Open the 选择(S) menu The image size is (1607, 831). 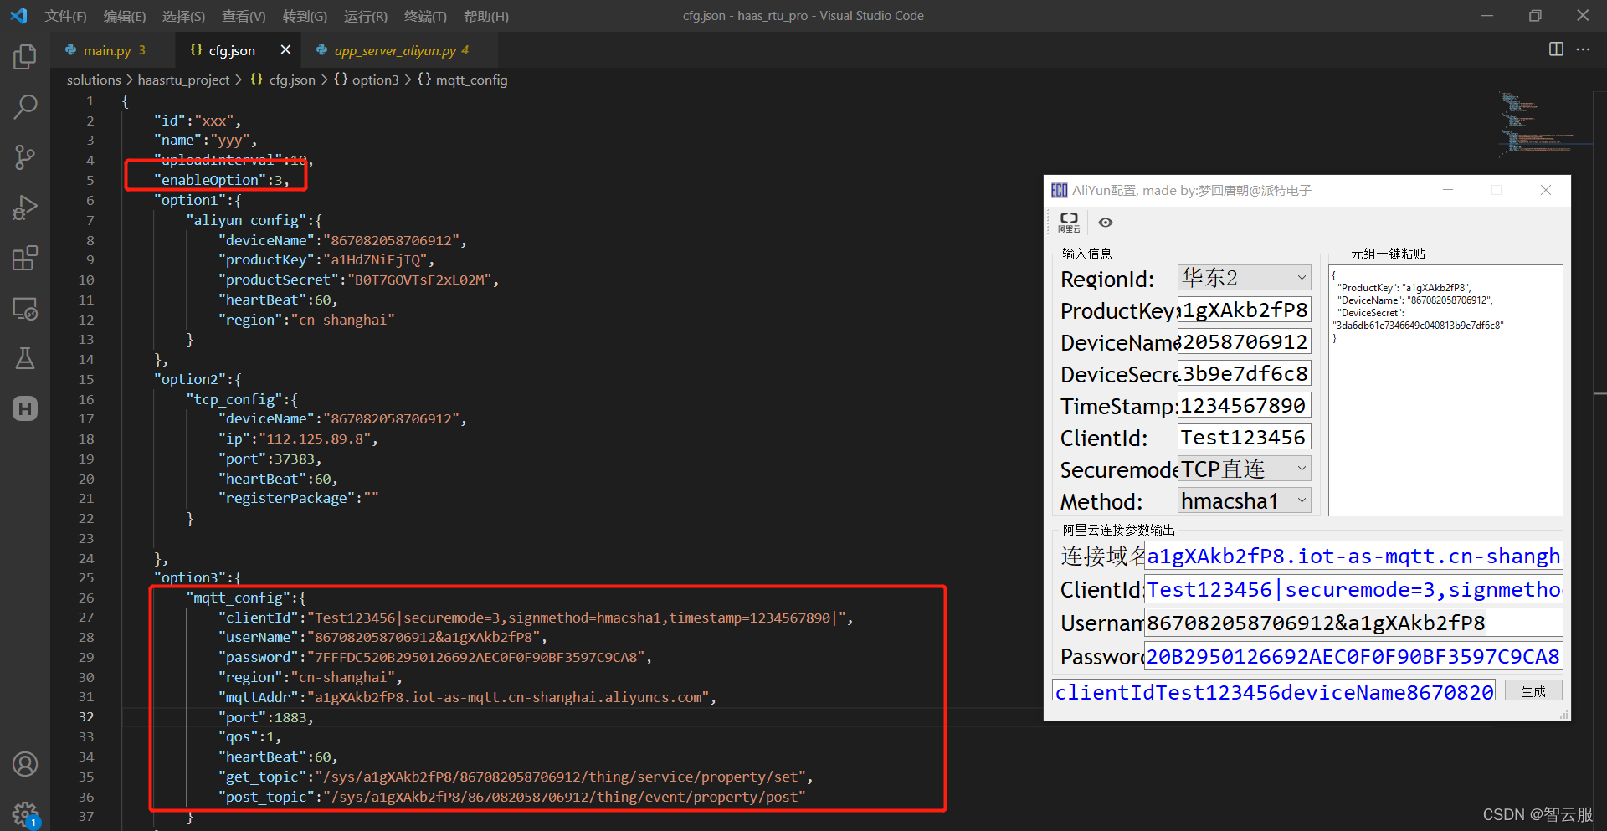[183, 16]
